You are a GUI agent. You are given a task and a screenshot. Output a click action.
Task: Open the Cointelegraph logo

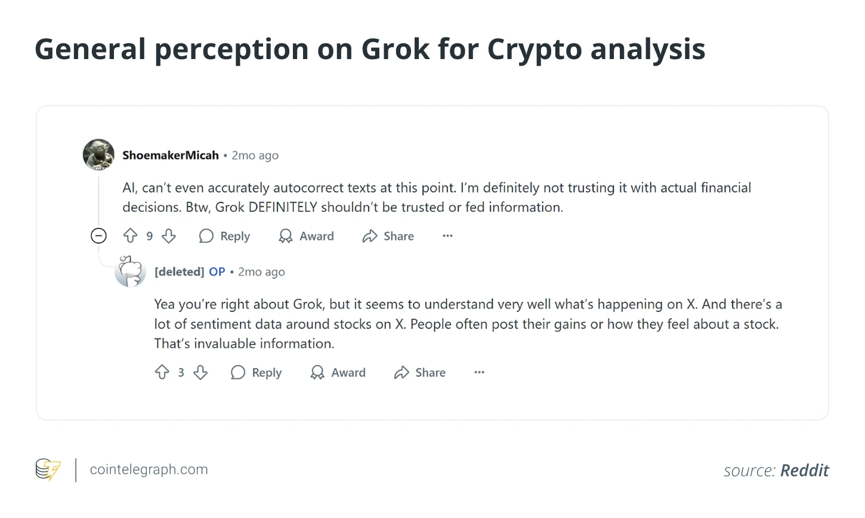(x=48, y=470)
